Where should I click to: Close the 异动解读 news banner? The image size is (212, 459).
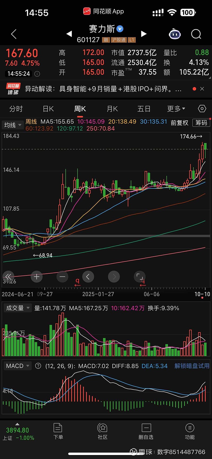202,89
